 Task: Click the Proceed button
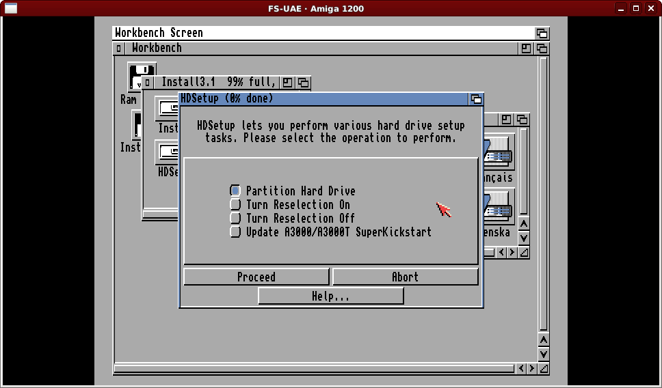pos(256,277)
